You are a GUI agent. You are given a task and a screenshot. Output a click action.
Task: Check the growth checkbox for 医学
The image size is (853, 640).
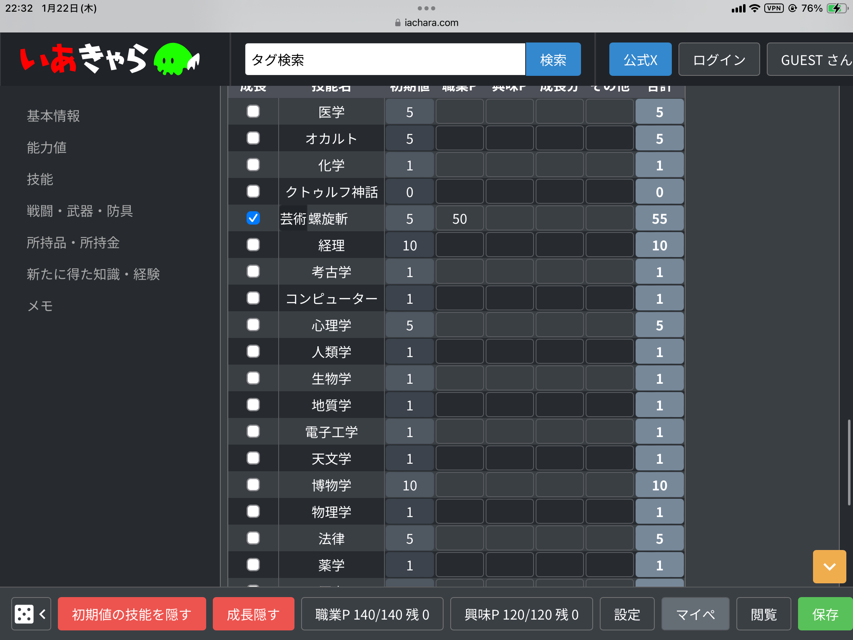coord(253,111)
